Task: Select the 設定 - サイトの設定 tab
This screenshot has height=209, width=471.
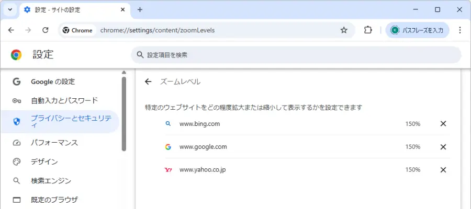Action: coord(75,10)
